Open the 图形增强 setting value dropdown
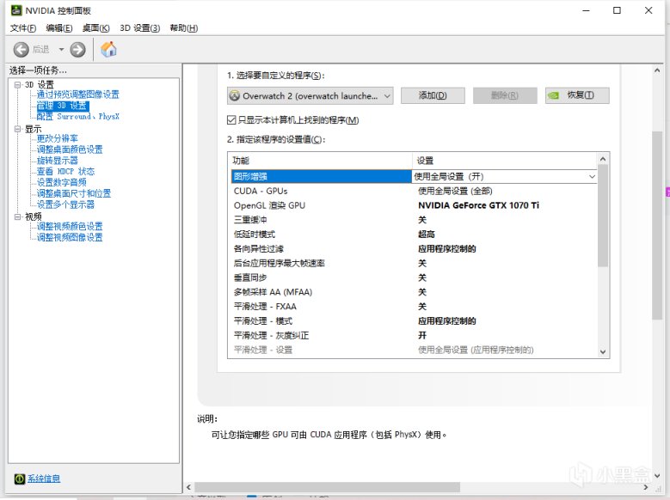 click(592, 176)
